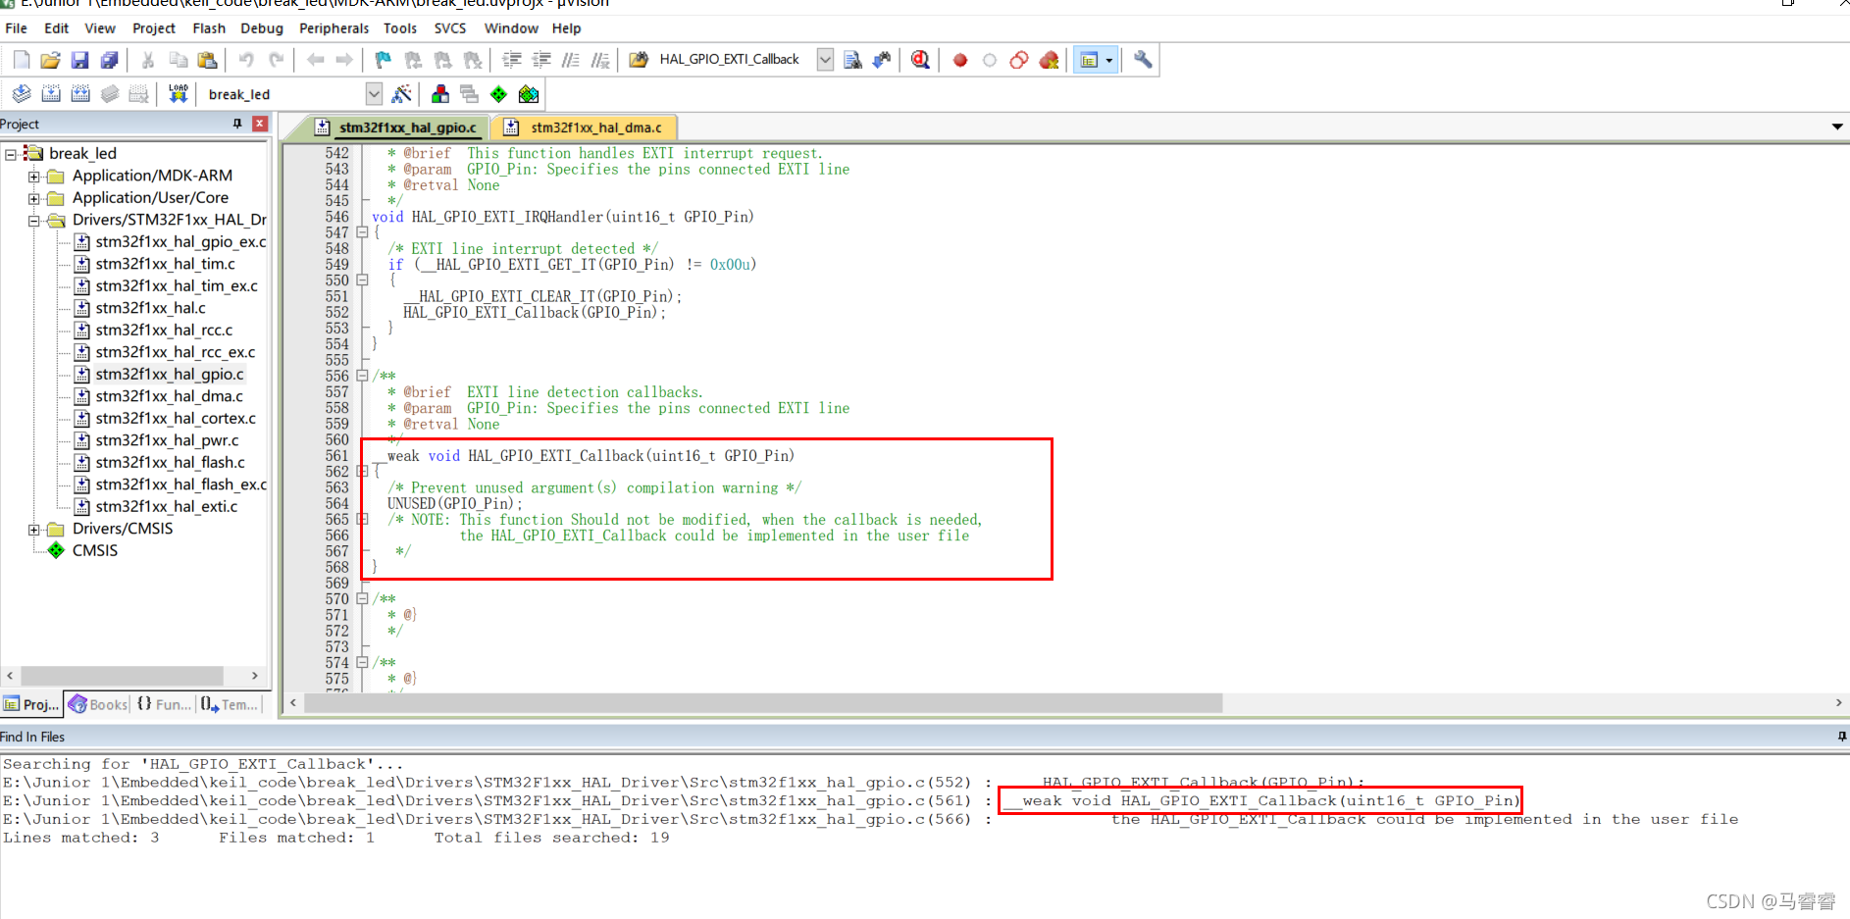Open Options for Target magic wand icon
This screenshot has height=919, width=1850.
point(401,94)
